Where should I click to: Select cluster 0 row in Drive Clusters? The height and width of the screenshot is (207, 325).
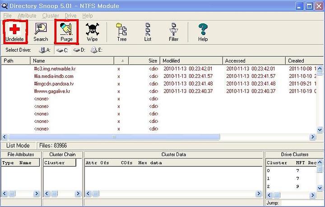(x=291, y=171)
